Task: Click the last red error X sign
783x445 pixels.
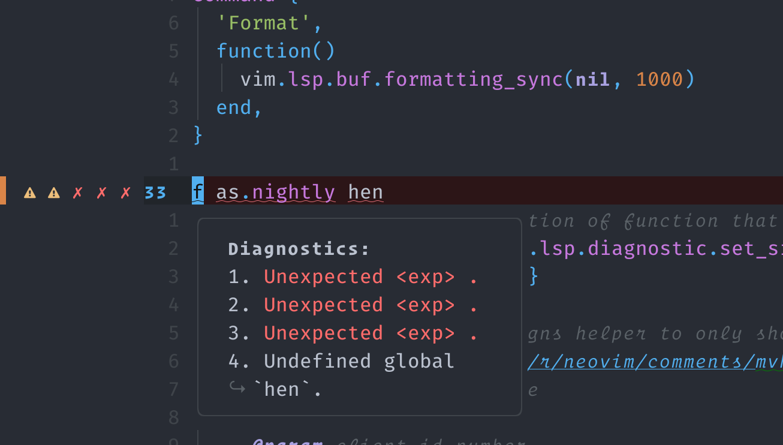Action: click(x=125, y=192)
